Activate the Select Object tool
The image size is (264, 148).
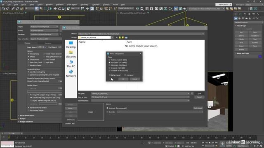pyautogui.click(x=37, y=9)
